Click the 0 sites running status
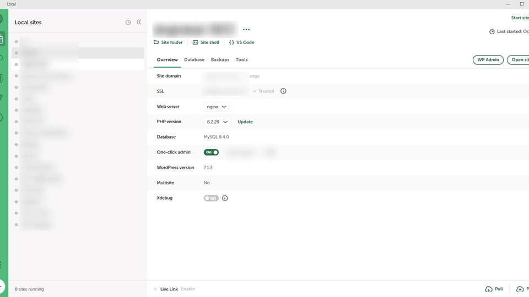529x297 pixels. click(x=29, y=289)
